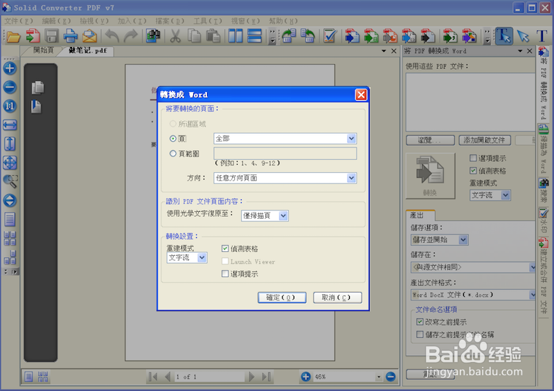Toggle 偵測表格 checkbox in the dialog
Screen dimensions: 554x391
click(225, 248)
